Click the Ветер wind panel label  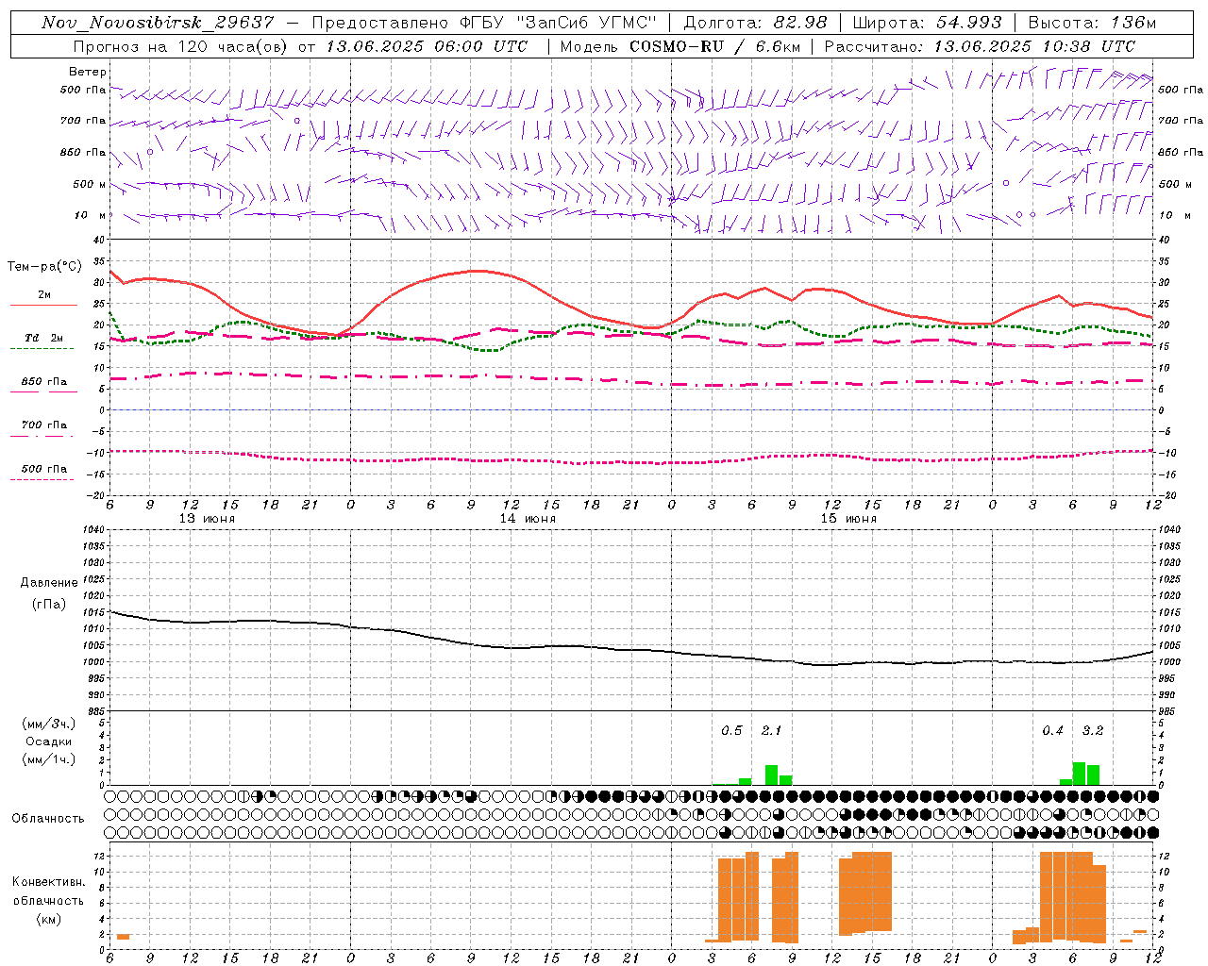pyautogui.click(x=88, y=72)
